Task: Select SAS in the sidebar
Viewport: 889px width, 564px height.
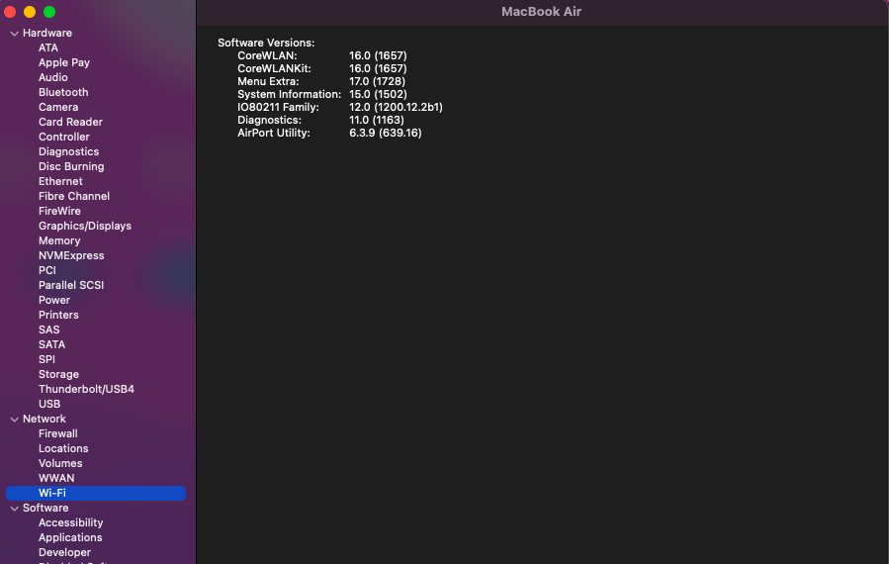Action: coord(48,329)
